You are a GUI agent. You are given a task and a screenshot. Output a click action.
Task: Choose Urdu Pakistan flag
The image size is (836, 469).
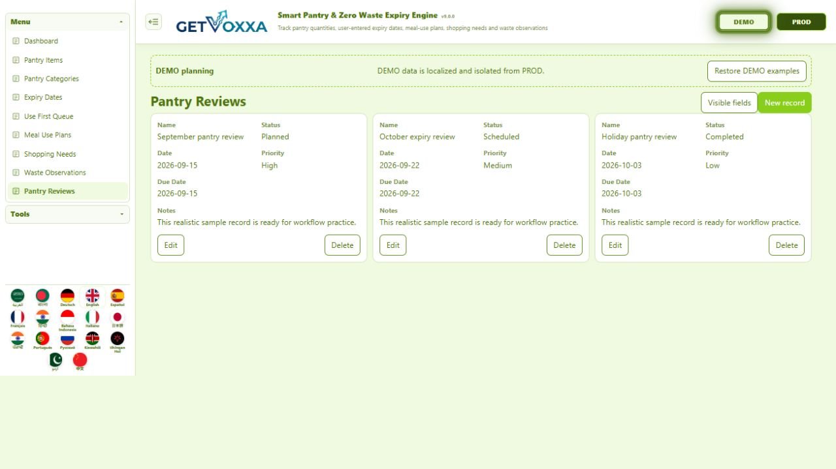[x=56, y=361]
